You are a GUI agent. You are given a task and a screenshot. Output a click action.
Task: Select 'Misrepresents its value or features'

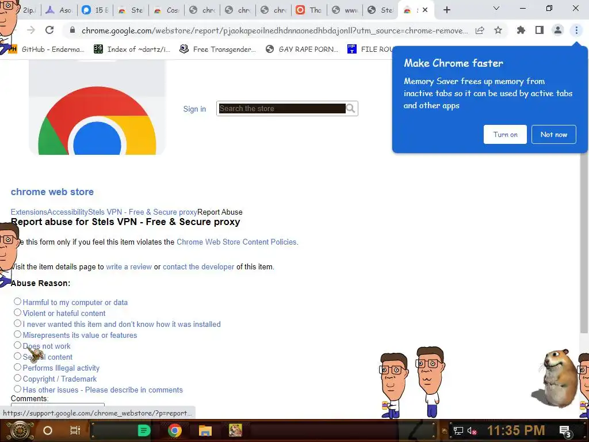(17, 334)
